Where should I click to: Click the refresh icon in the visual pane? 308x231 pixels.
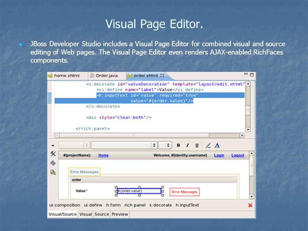pyautogui.click(x=53, y=163)
